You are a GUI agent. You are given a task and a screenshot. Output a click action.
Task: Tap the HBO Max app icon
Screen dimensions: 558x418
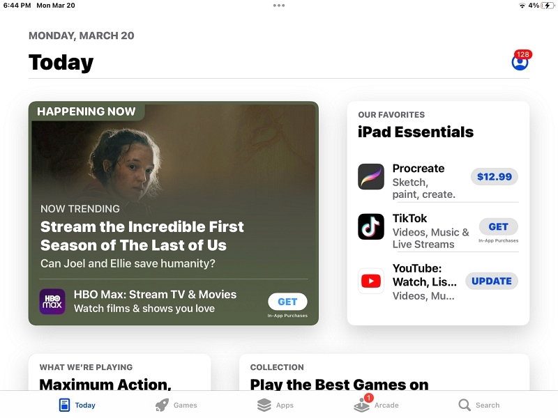(52, 302)
